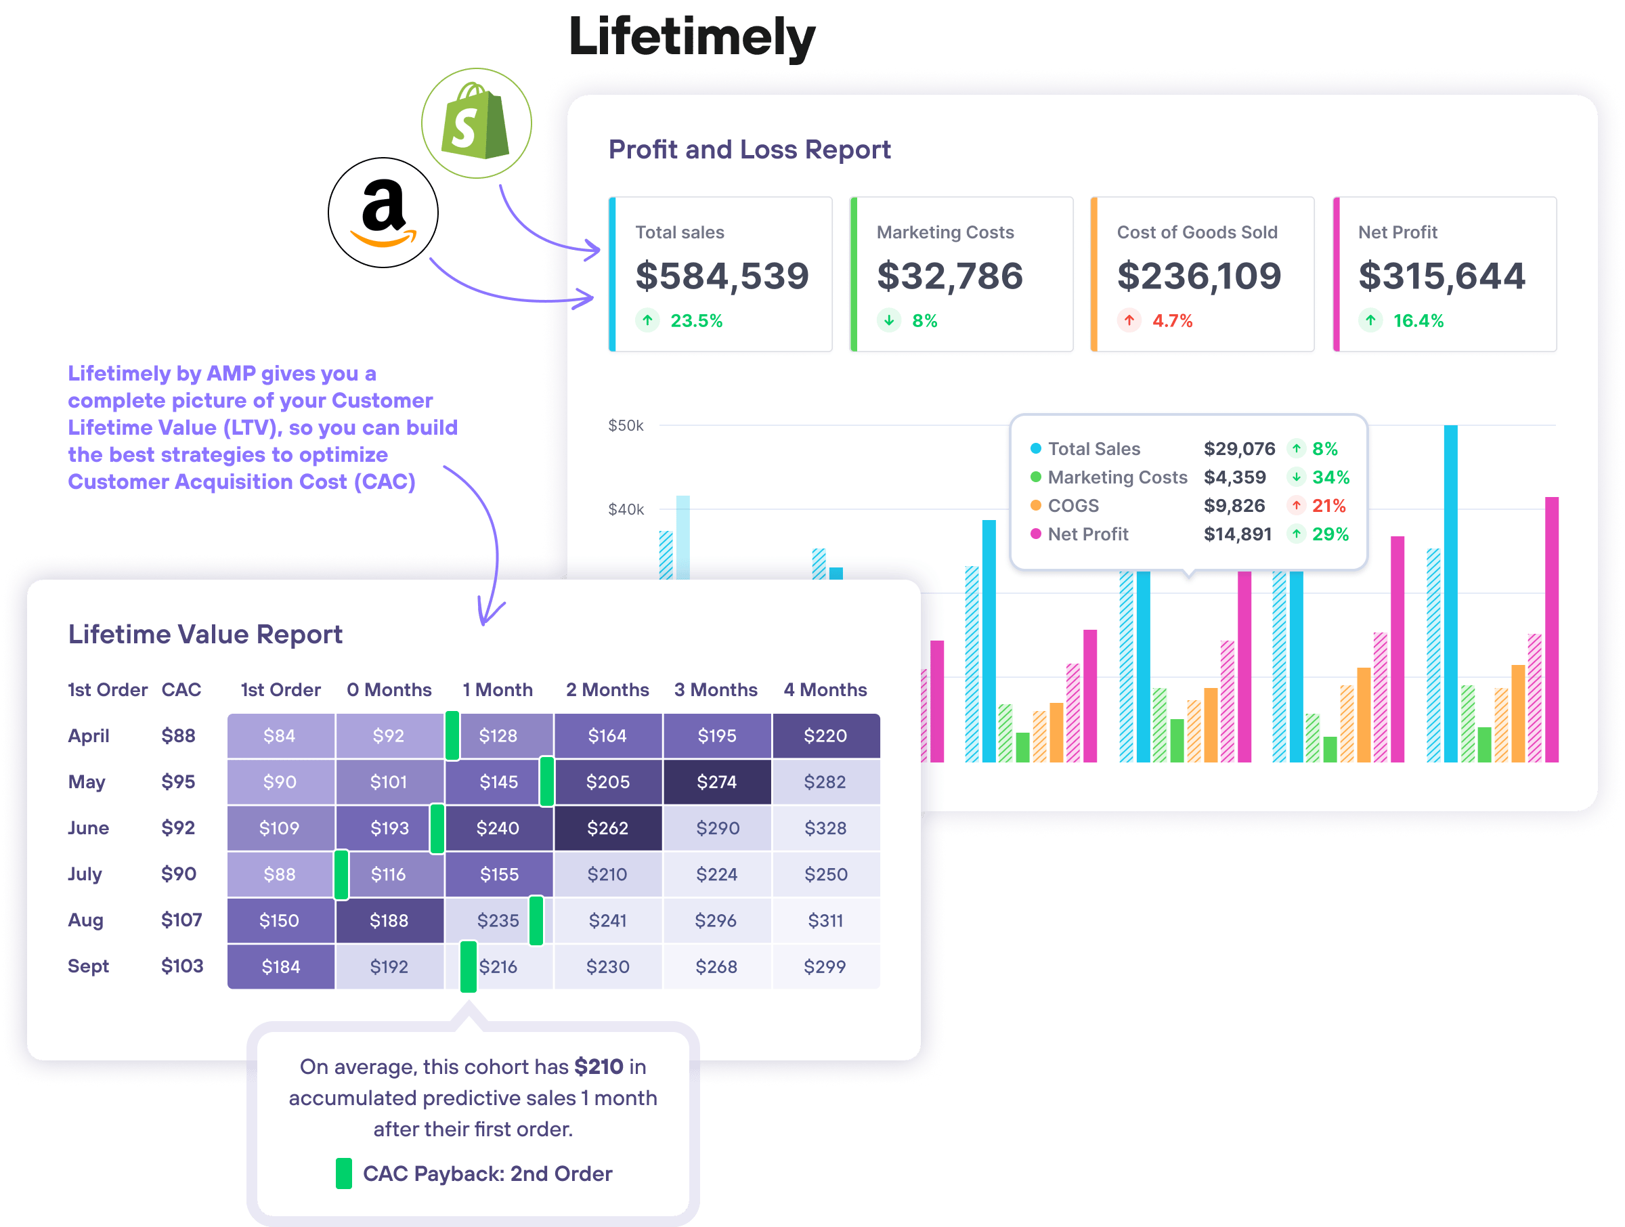
Task: Click the Sept $299 cell
Action: tap(827, 966)
